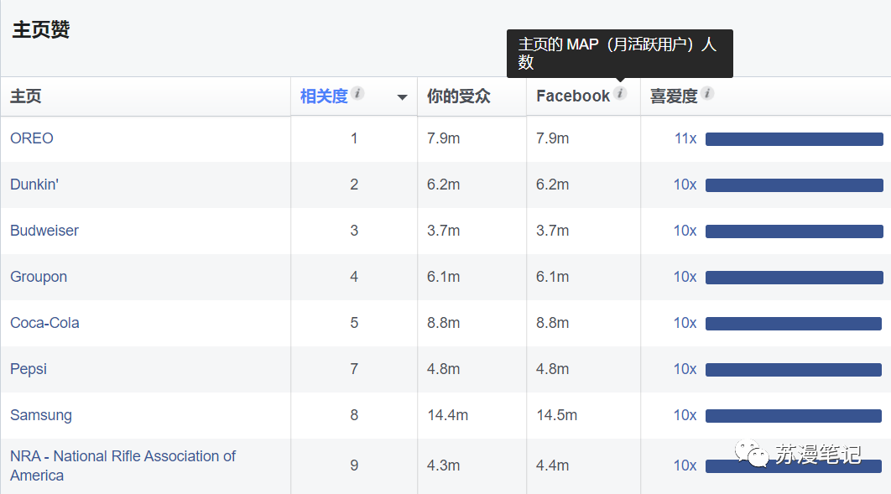Open the Coca-Cola page link

point(45,323)
